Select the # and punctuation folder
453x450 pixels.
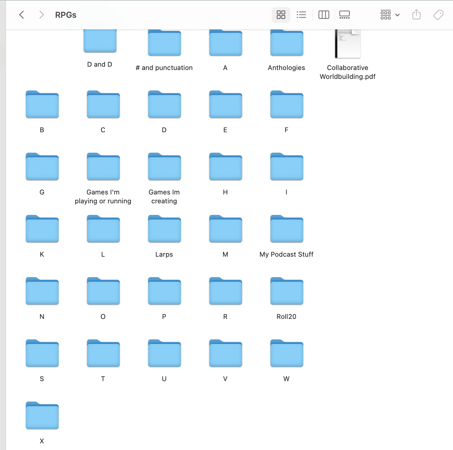(164, 44)
